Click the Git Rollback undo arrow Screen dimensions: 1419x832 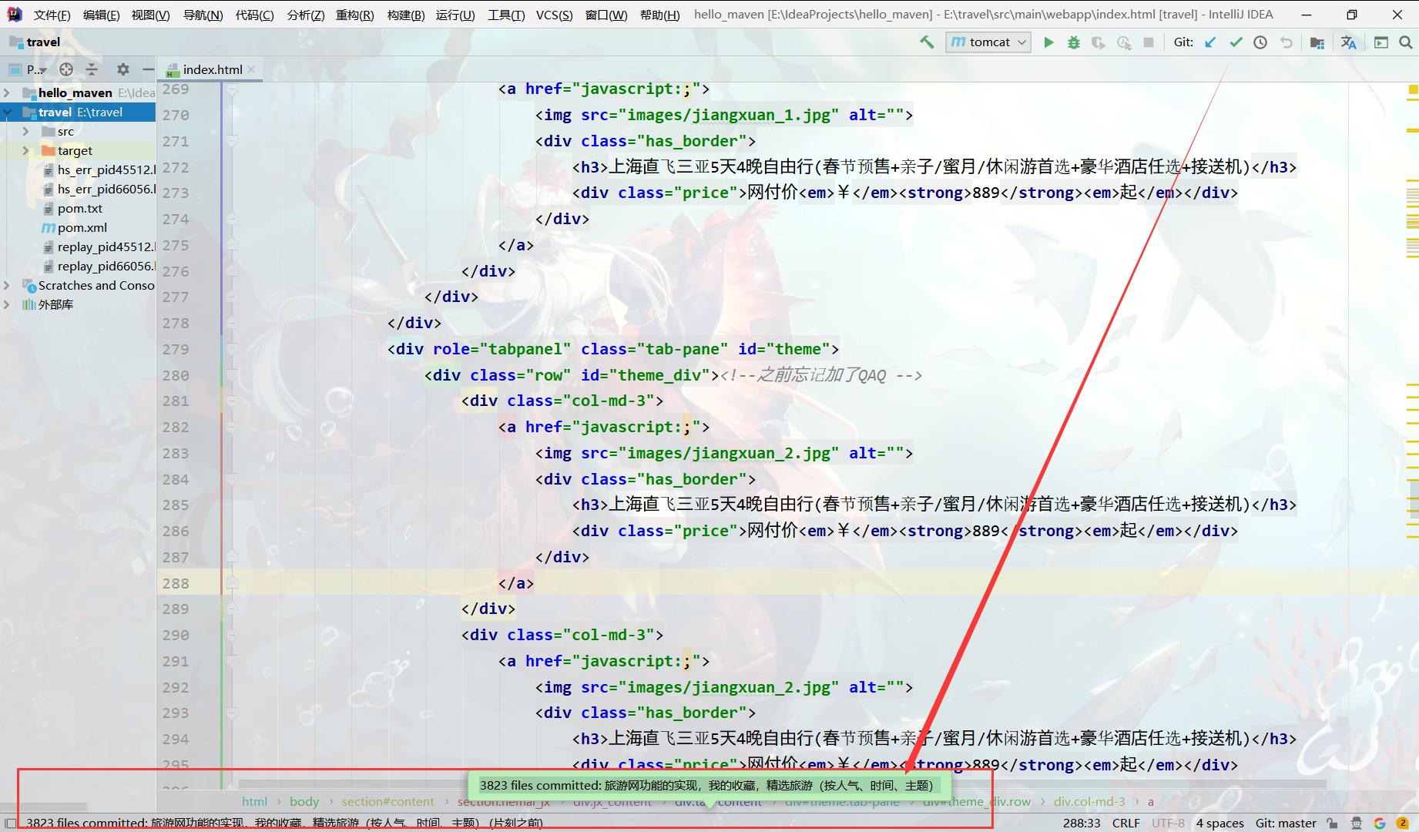click(x=1286, y=42)
